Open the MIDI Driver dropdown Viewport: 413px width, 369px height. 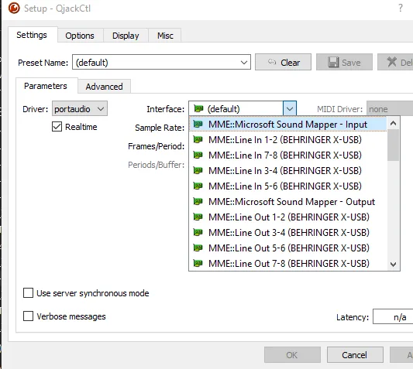click(x=390, y=108)
